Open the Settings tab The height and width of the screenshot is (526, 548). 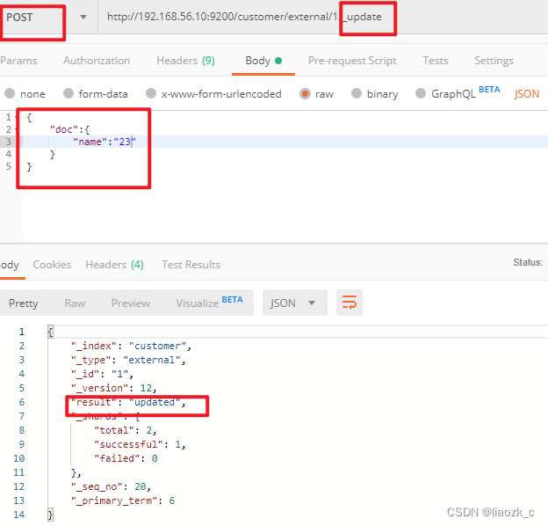click(494, 61)
